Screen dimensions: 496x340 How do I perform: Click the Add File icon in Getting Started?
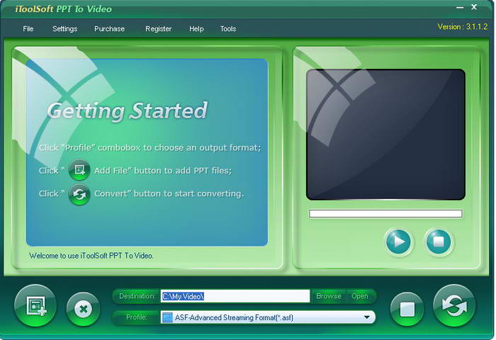(79, 170)
